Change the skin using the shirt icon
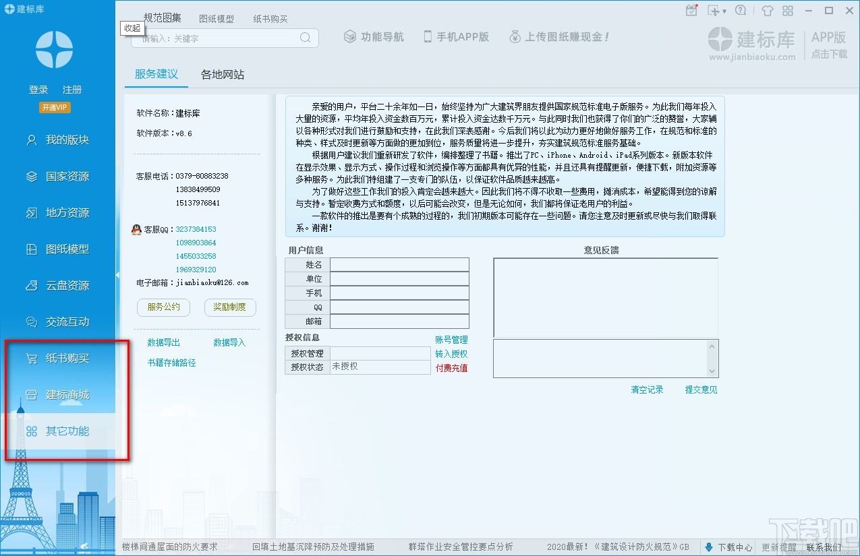The image size is (860, 556). (x=767, y=10)
